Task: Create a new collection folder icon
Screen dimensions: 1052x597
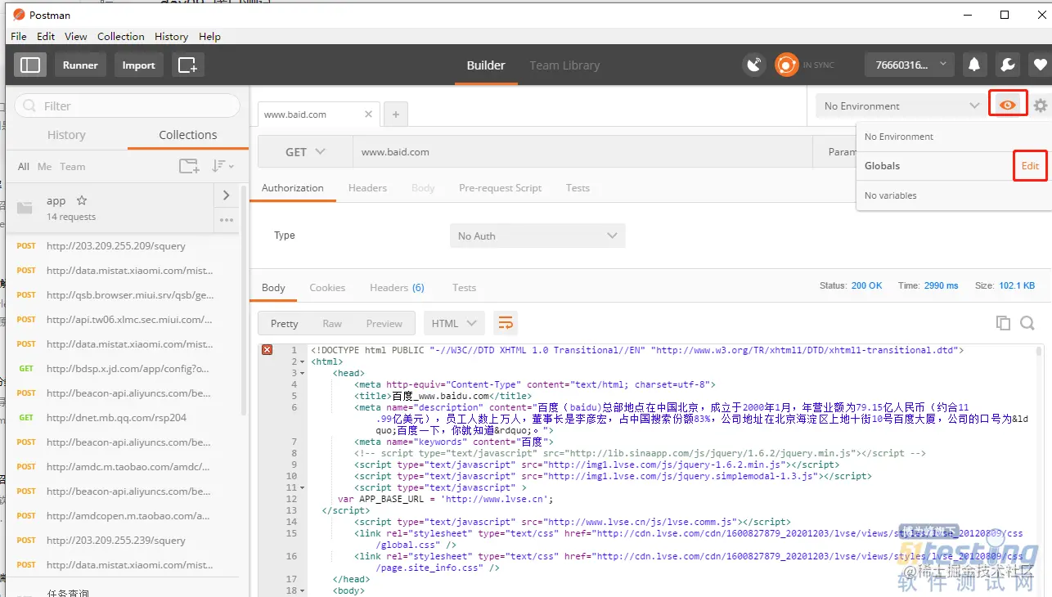Action: click(189, 166)
